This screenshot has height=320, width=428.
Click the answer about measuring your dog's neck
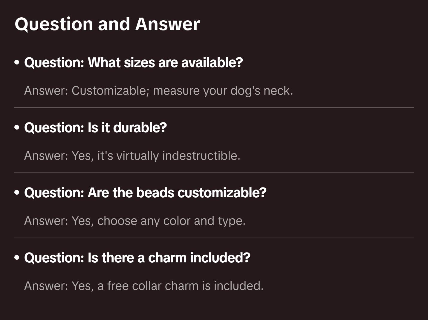pyautogui.click(x=158, y=91)
